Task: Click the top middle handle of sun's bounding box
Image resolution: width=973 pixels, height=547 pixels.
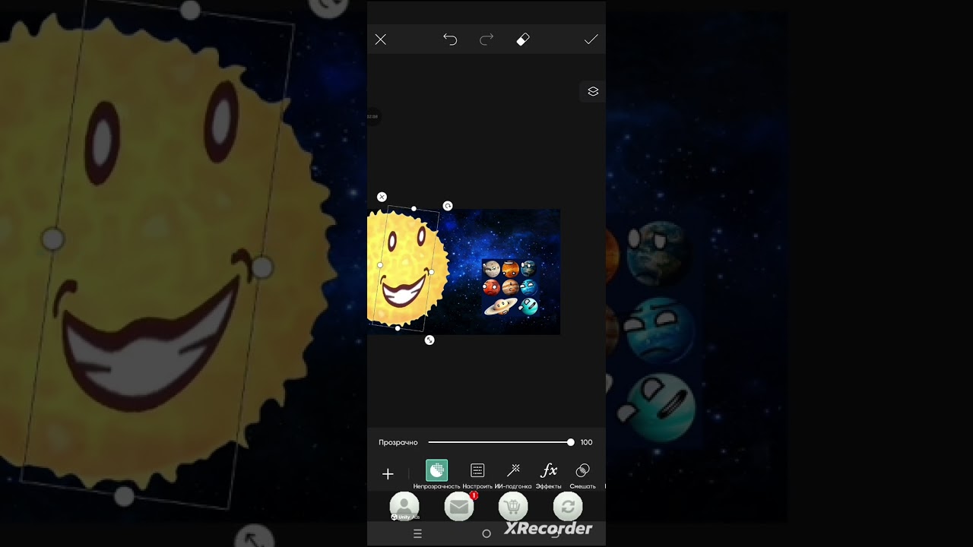Action: (x=414, y=208)
